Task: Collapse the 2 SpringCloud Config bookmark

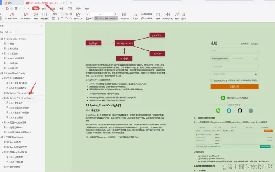Action: [1, 73]
